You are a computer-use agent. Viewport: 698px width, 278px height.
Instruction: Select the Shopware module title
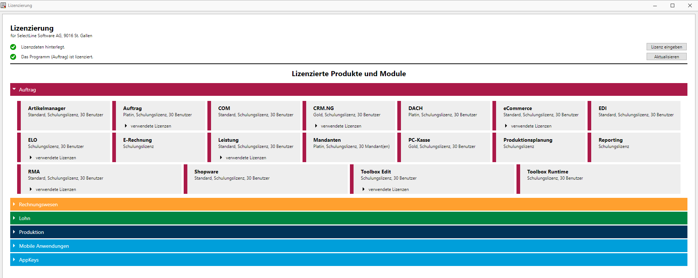click(x=206, y=172)
